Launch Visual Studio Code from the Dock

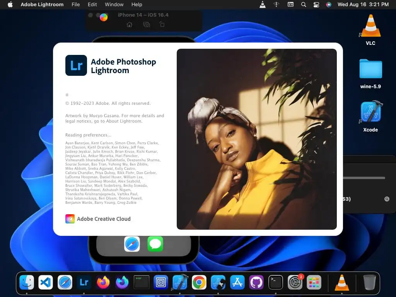[x=46, y=282]
